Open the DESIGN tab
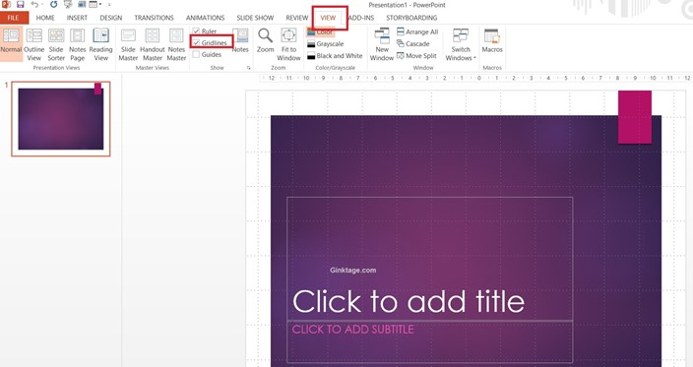This screenshot has height=367, width=693. click(x=110, y=18)
